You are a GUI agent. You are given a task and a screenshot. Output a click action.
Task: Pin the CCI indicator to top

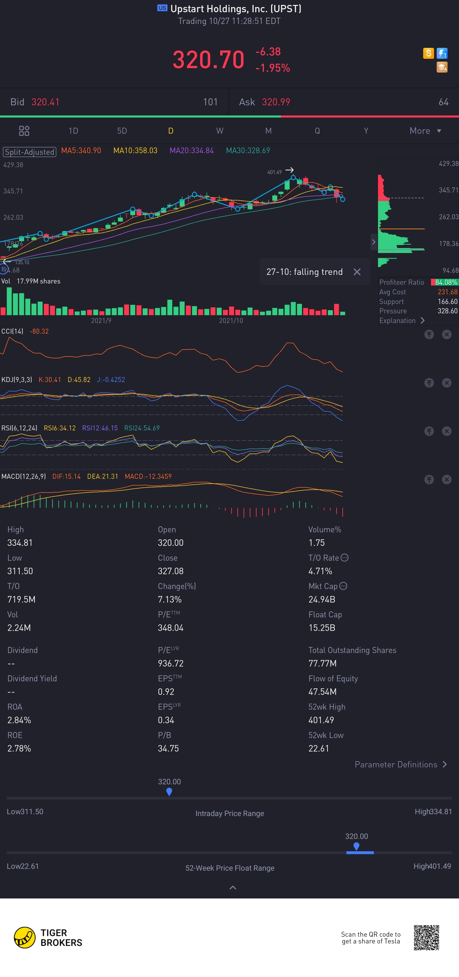429,334
